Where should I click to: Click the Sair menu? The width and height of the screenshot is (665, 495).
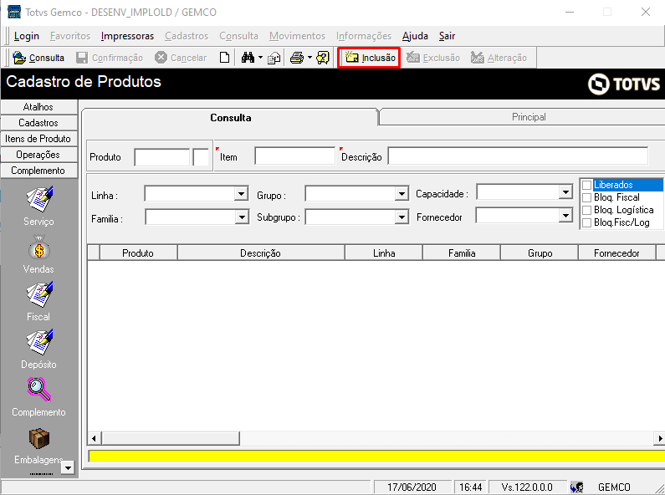click(447, 36)
